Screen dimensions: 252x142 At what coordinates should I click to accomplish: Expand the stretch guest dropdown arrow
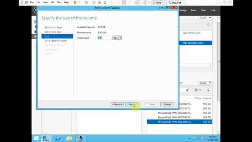tap(149, 2)
